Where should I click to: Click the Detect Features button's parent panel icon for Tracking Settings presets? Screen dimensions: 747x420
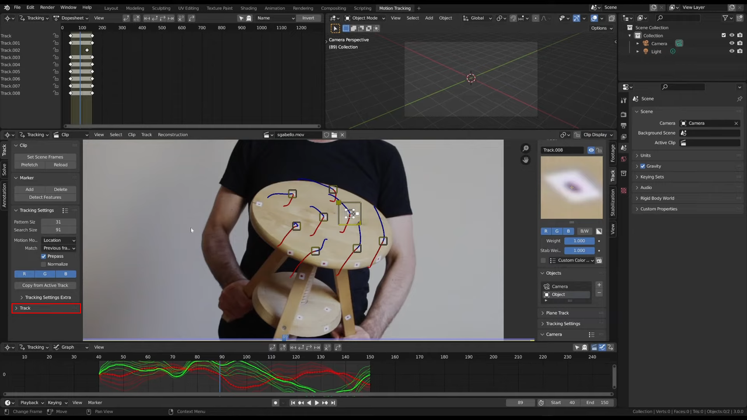pyautogui.click(x=65, y=210)
